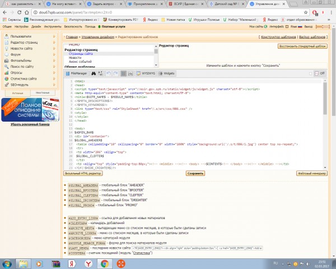Click the code editor vertical scrollbar
The width and height of the screenshot is (336, 269).
click(x=325, y=99)
